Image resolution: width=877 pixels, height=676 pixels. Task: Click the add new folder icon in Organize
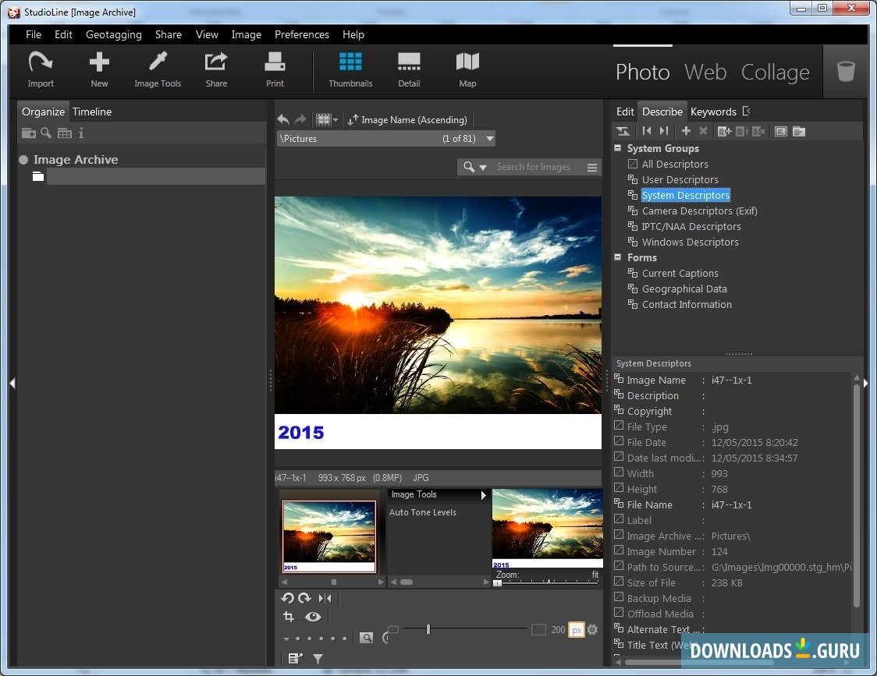click(28, 133)
